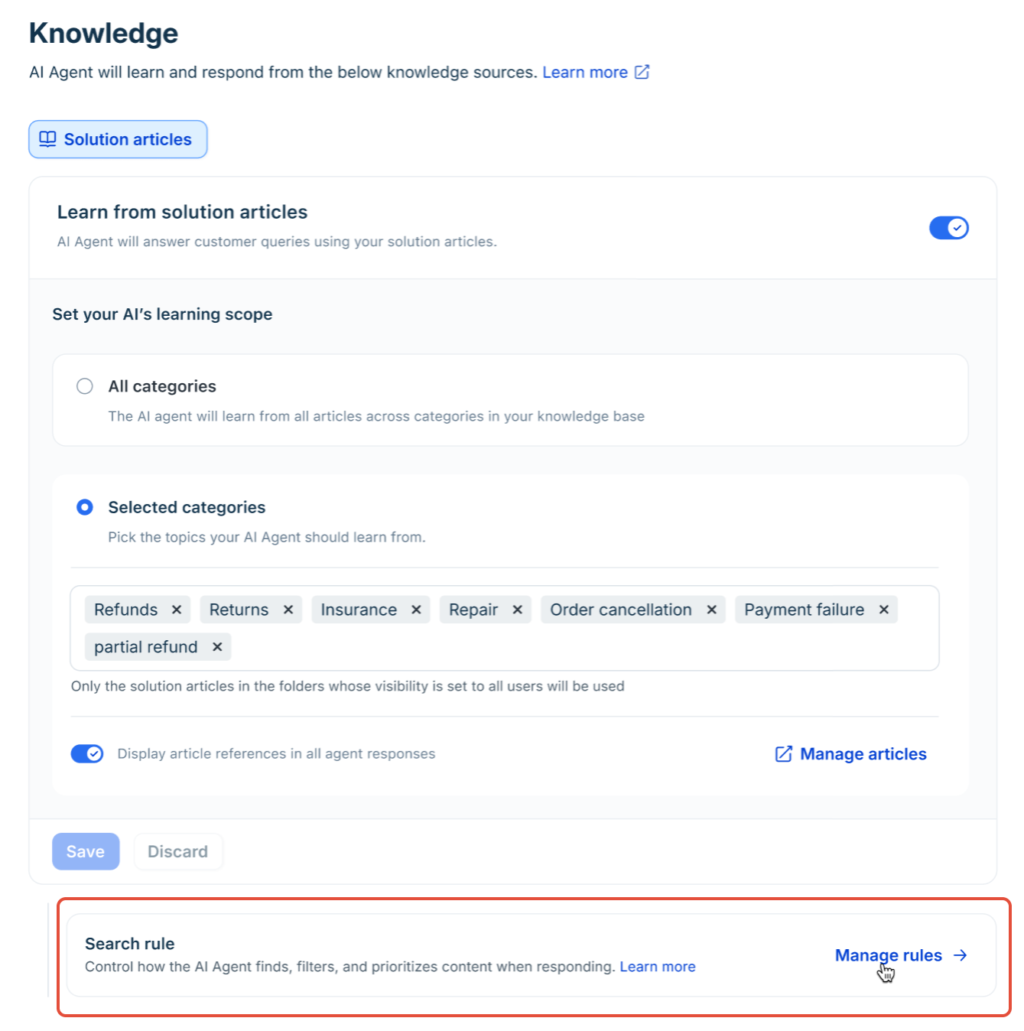
Task: Click the arrow next to Manage rules
Action: (x=961, y=955)
